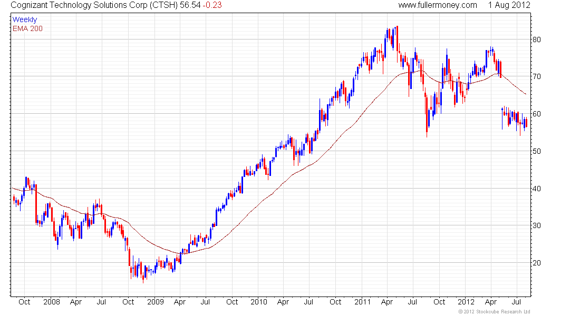Image resolution: width=580 pixels, height=316 pixels.
Task: Click the EMA 200 indicator label
Action: pyautogui.click(x=28, y=29)
